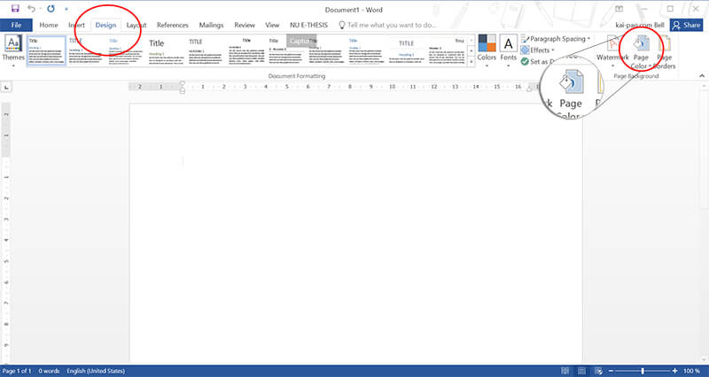Click inside the blank document page
Viewport: 709px width, 377px height.
pyautogui.click(x=355, y=233)
